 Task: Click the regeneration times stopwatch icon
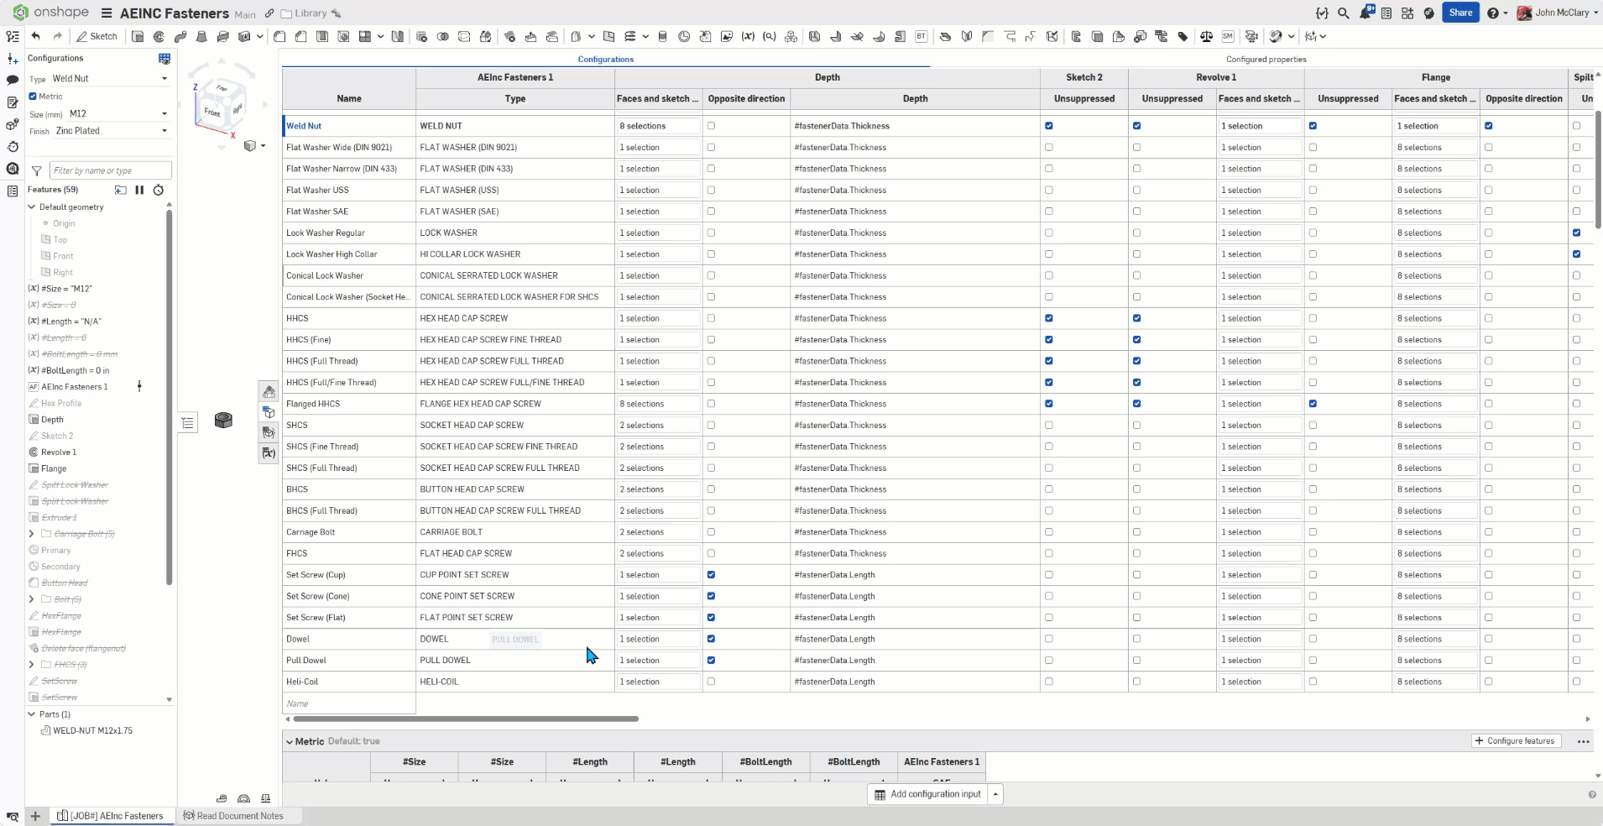158,190
